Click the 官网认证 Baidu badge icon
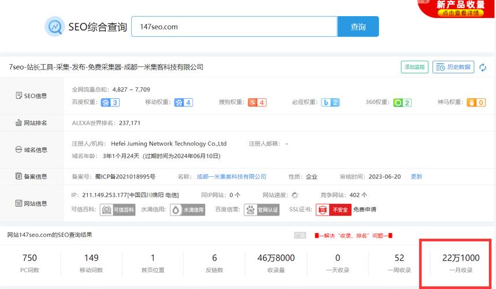This screenshot has width=496, height=289. point(262,210)
